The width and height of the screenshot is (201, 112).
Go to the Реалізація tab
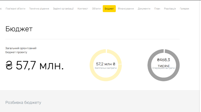170,8
